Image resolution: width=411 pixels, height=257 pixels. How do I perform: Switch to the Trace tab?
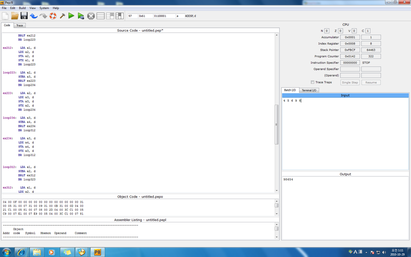click(20, 25)
